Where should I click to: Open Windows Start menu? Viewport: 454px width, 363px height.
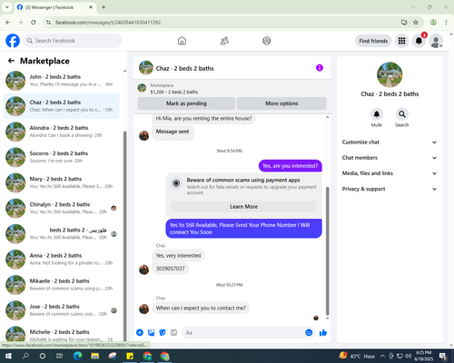pyautogui.click(x=8, y=356)
